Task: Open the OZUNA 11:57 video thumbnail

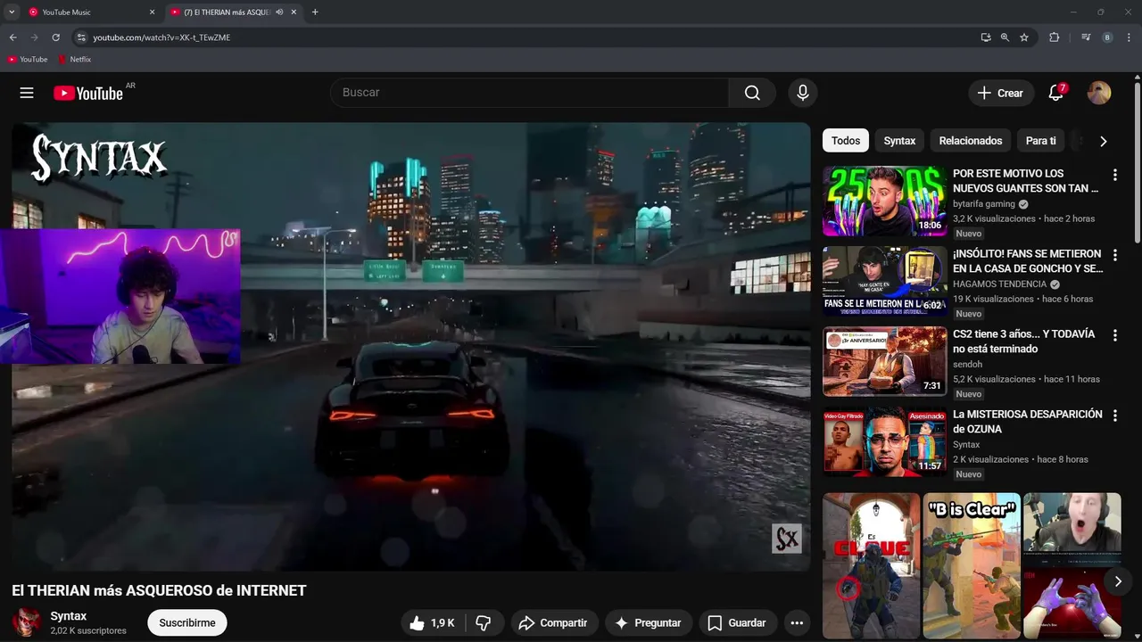Action: [x=884, y=442]
